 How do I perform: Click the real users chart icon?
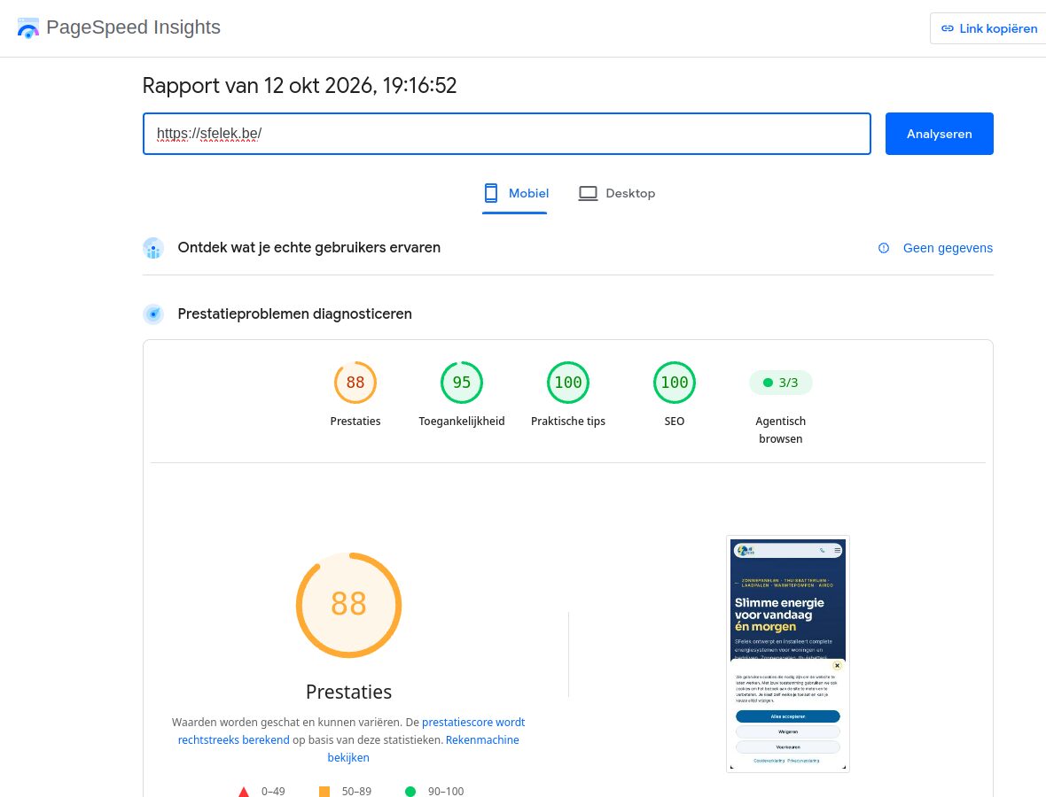(153, 248)
